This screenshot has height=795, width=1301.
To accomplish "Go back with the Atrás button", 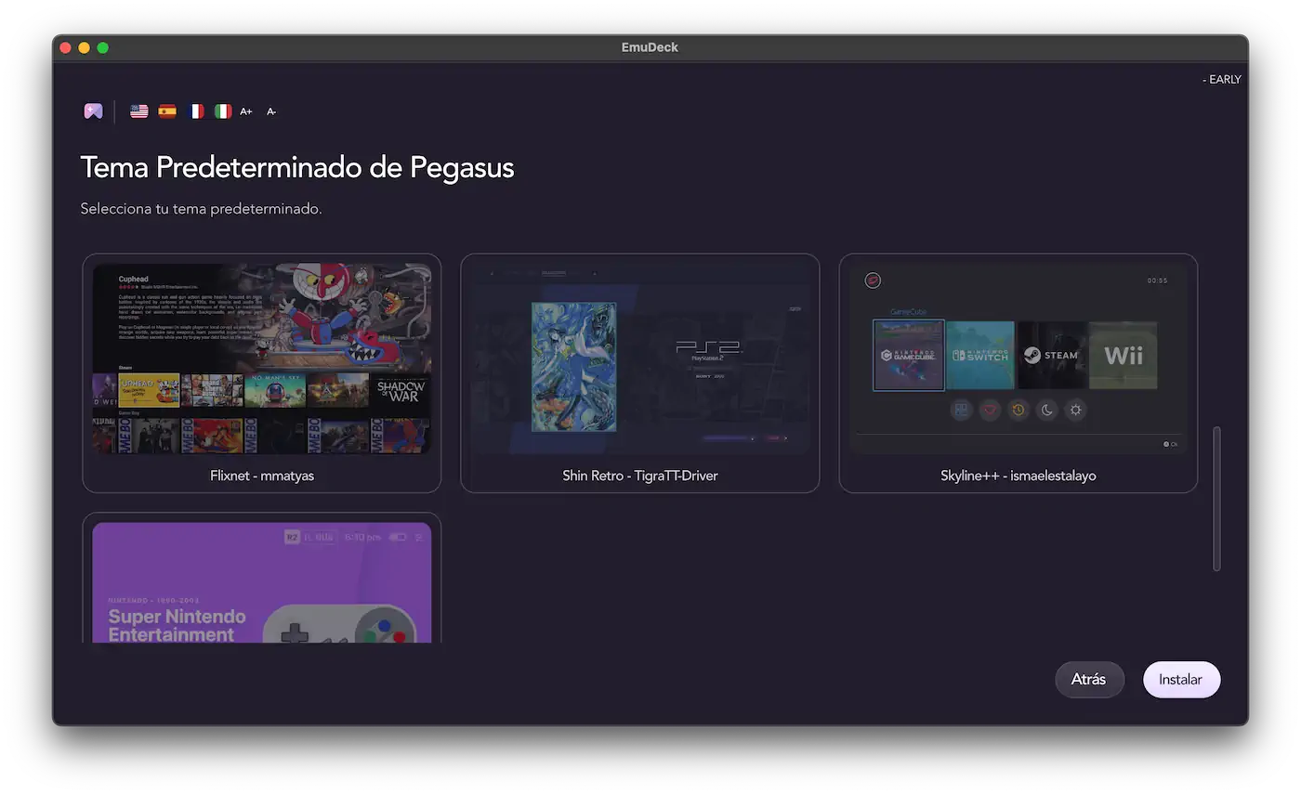I will coord(1089,680).
